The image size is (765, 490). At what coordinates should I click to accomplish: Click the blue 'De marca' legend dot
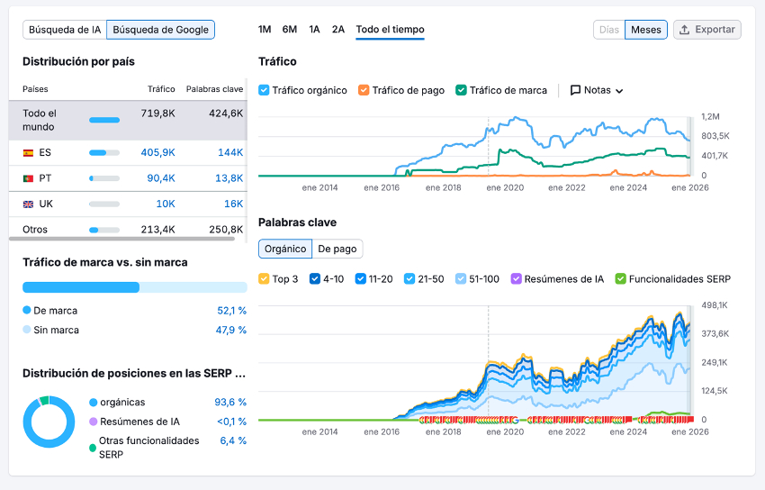[x=27, y=311]
